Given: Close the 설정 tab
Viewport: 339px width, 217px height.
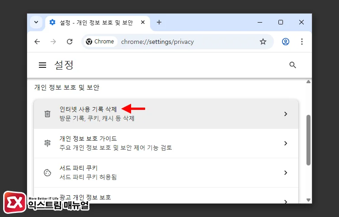Looking at the screenshot, I should pyautogui.click(x=143, y=22).
